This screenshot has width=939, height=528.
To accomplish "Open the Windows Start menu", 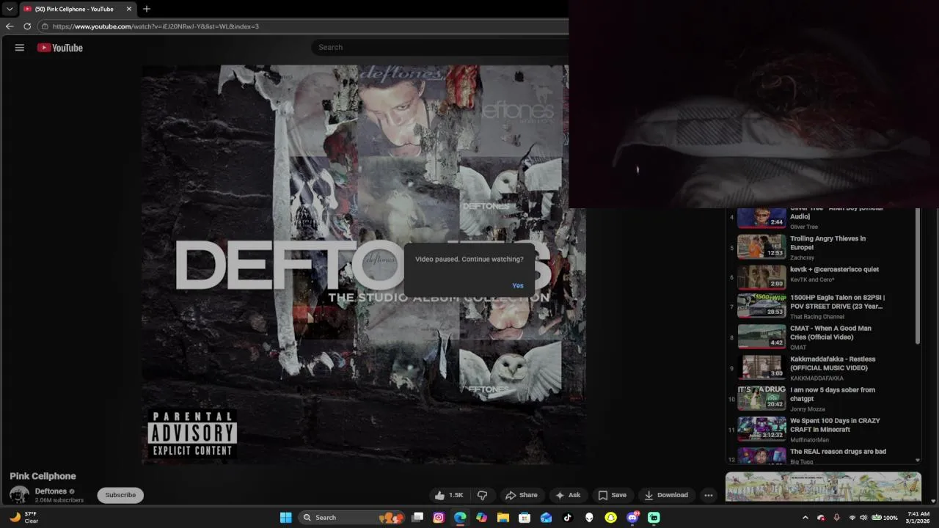I will point(285,518).
